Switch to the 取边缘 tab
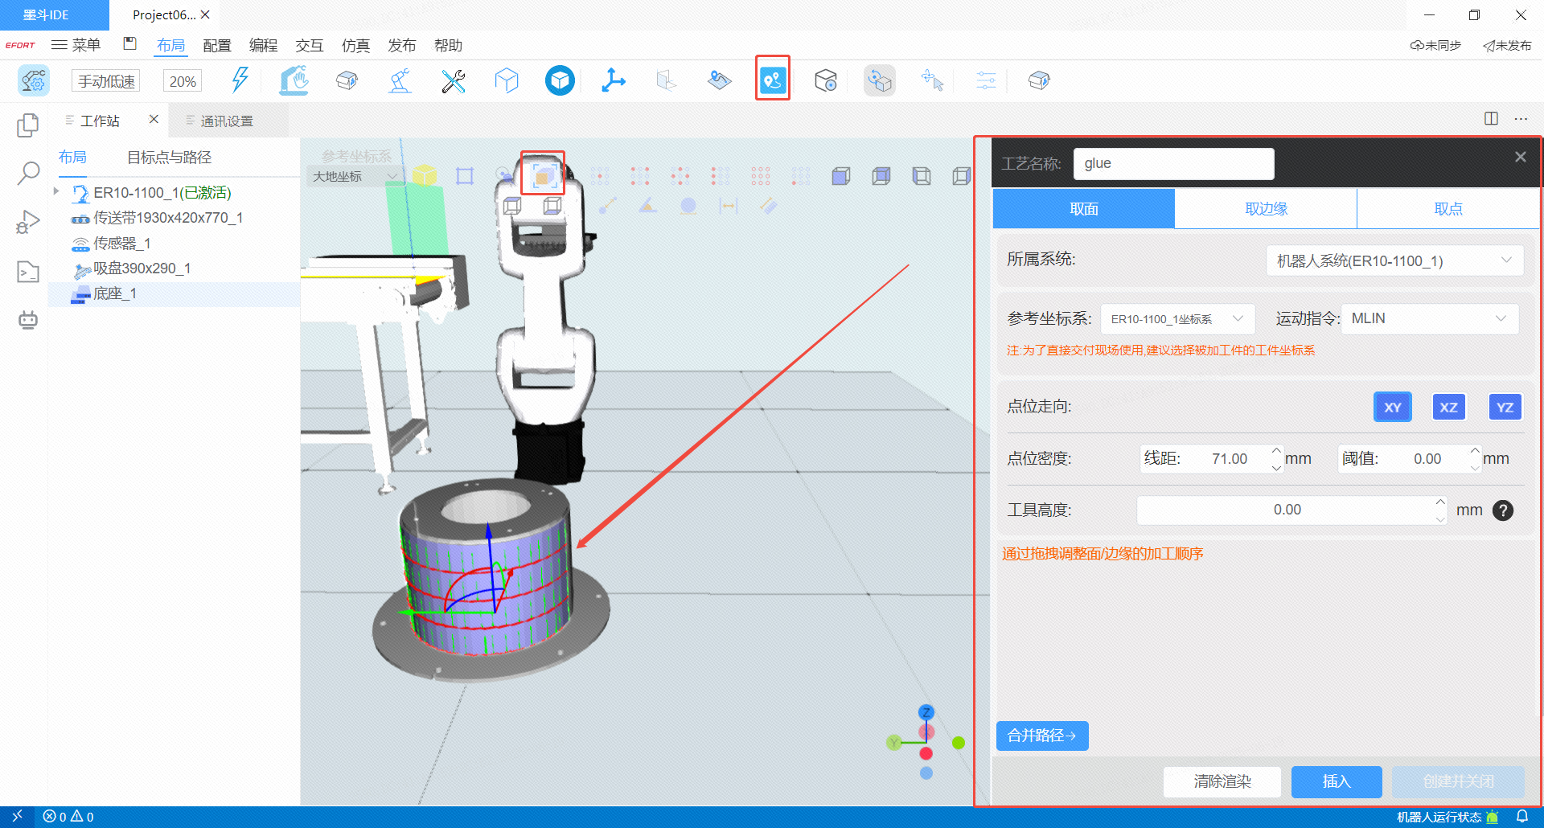Screen dimensions: 1544x828 click(1266, 209)
